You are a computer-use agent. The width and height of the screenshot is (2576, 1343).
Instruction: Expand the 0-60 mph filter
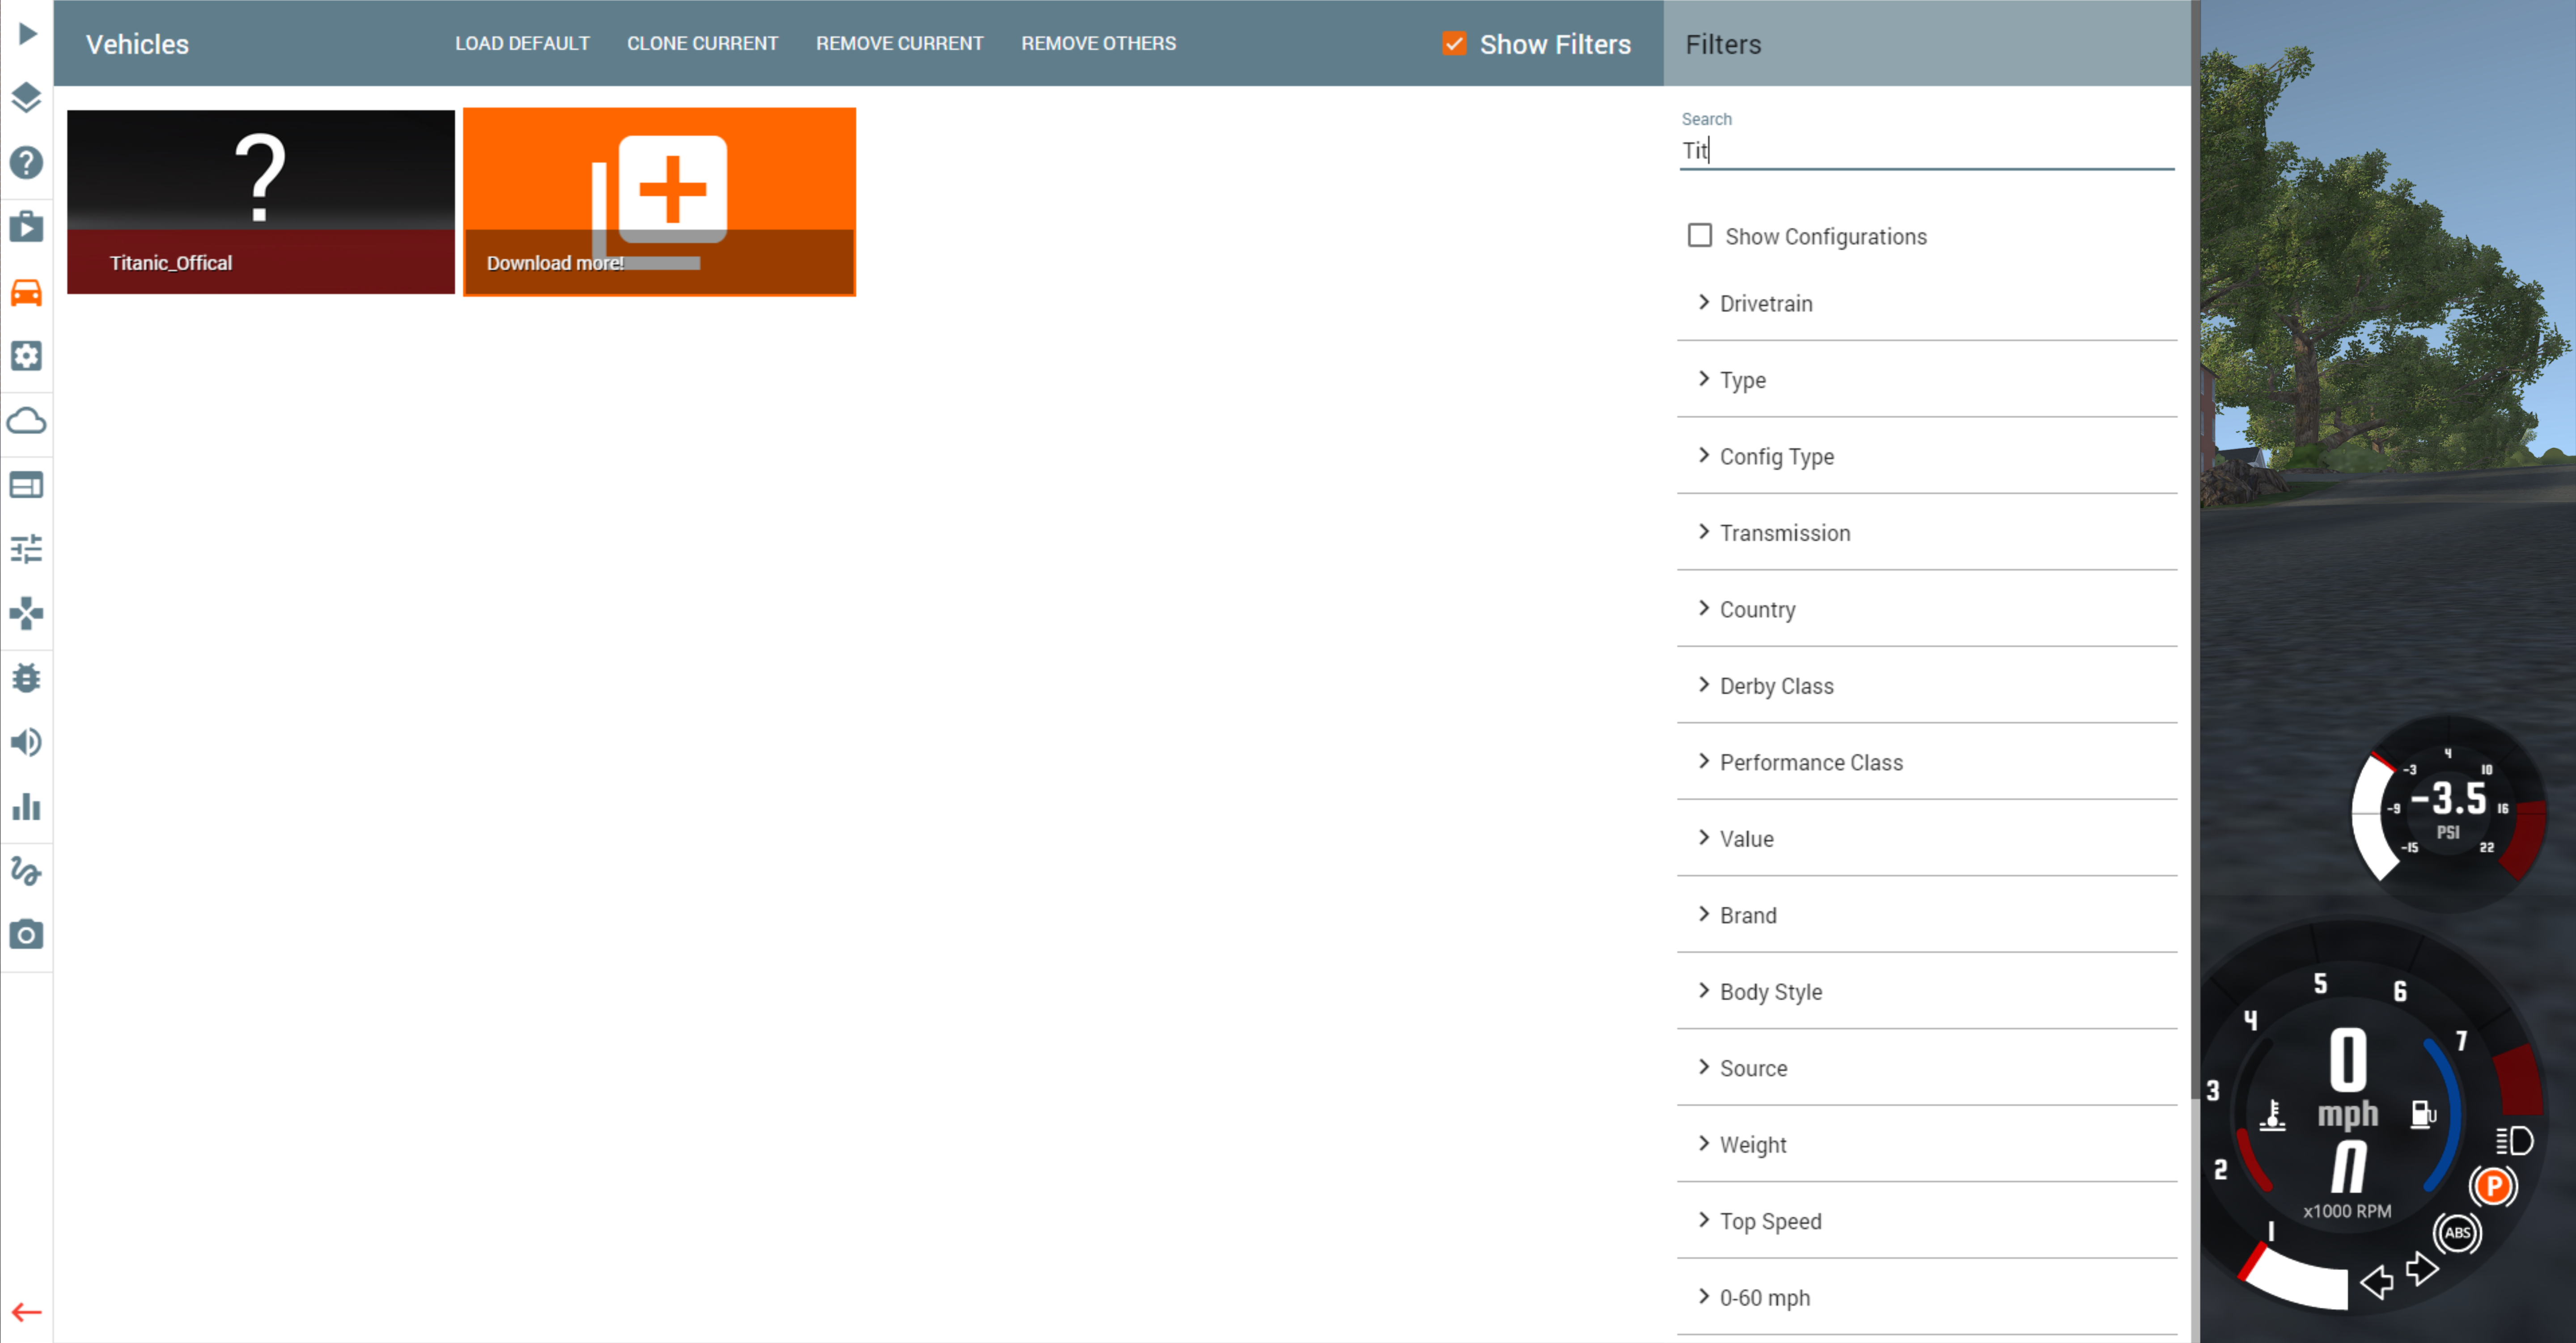[x=1927, y=1298]
